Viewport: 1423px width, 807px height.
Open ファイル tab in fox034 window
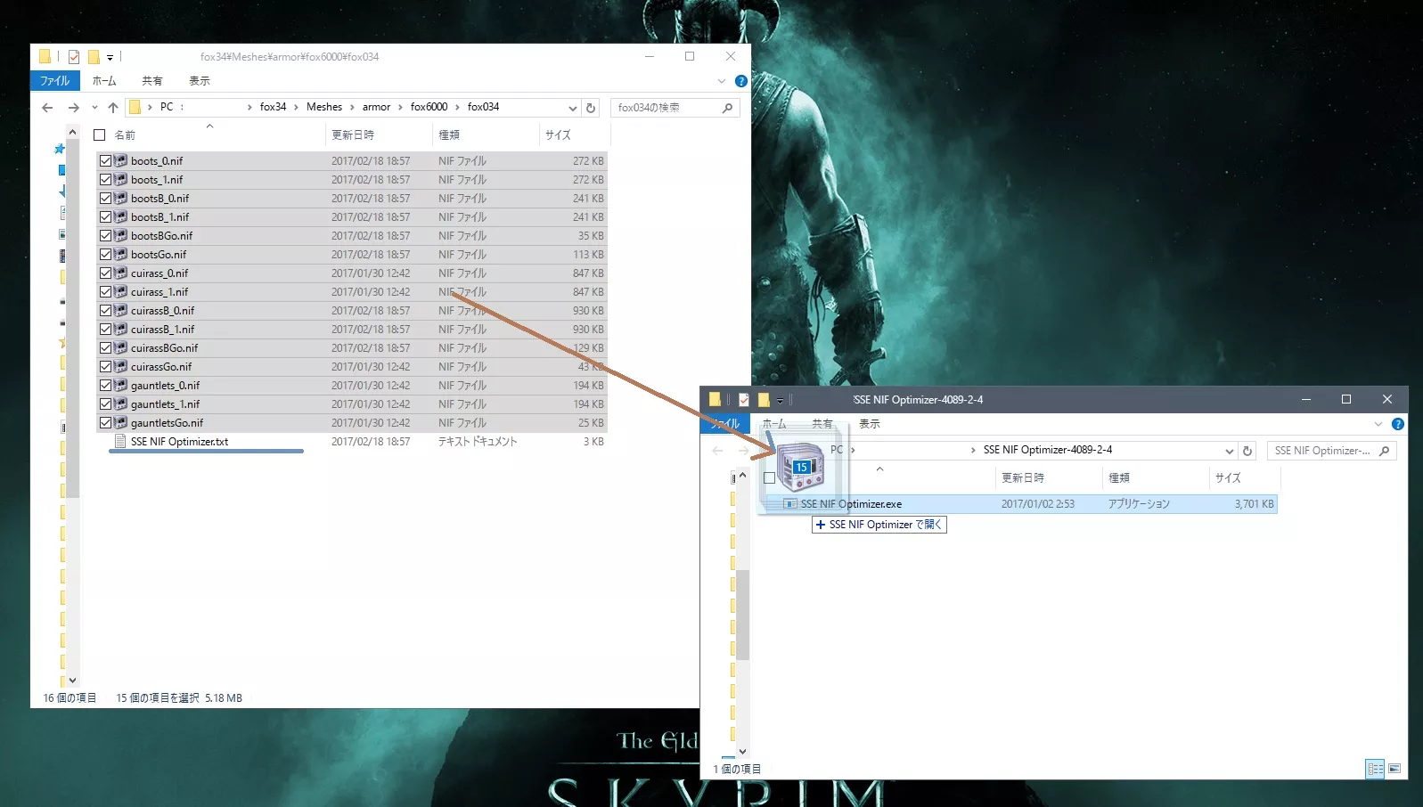[55, 81]
